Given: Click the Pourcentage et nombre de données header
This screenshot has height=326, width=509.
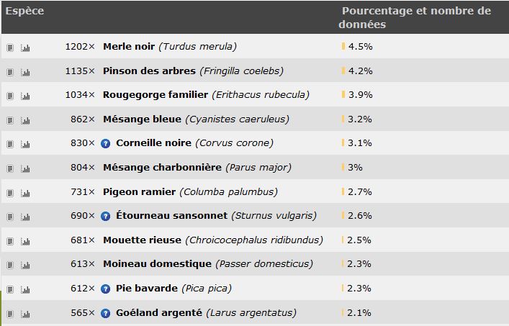Looking at the screenshot, I should point(415,17).
